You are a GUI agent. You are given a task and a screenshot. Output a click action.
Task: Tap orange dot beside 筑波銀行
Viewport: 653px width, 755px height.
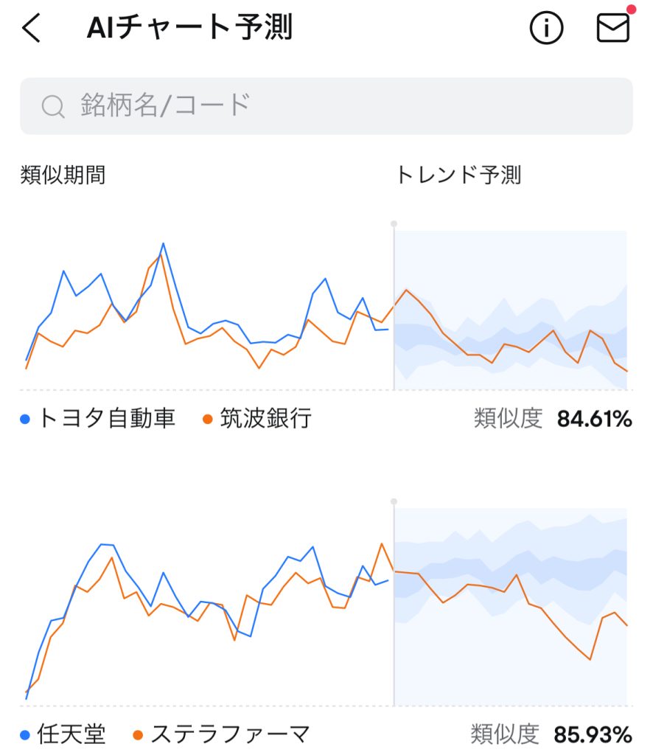point(208,420)
